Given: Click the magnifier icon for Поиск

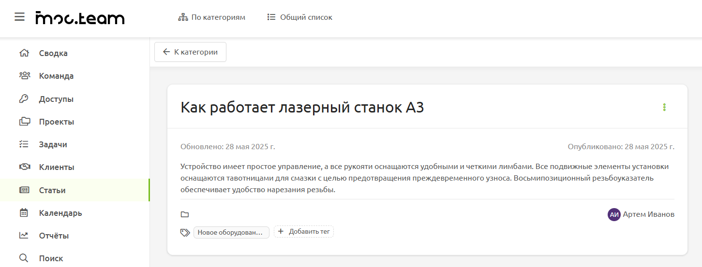Looking at the screenshot, I should 24,258.
